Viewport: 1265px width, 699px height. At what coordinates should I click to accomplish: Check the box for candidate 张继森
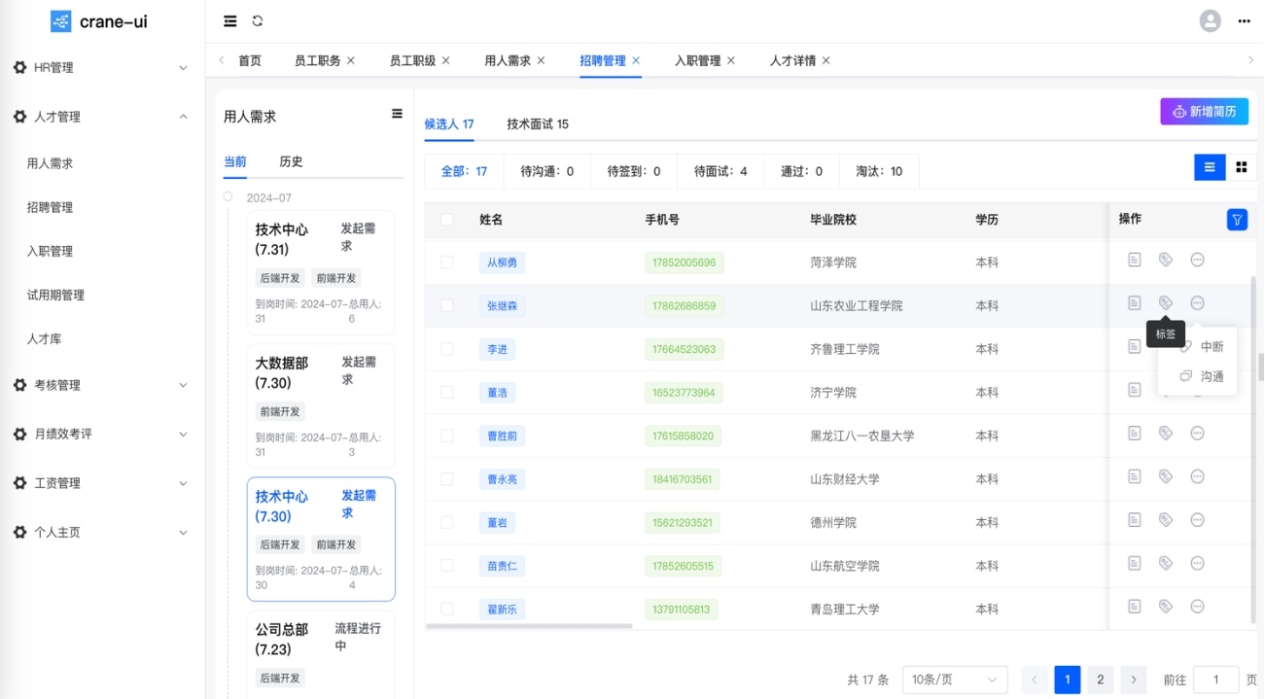[x=447, y=305]
